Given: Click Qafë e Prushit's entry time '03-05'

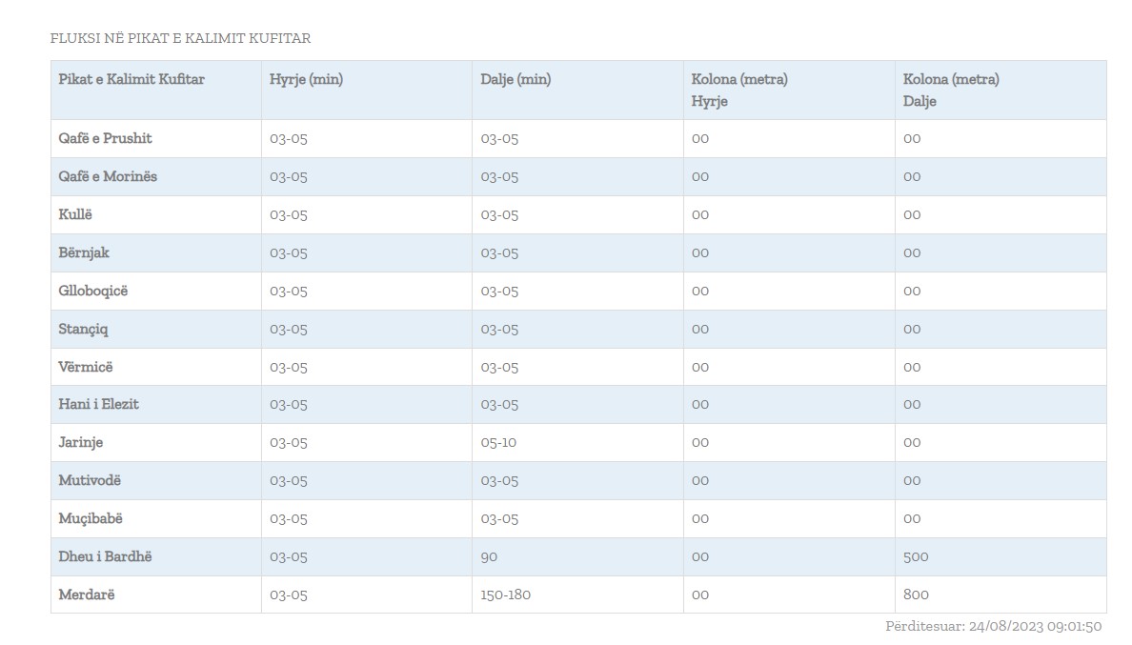Looking at the screenshot, I should point(288,138).
